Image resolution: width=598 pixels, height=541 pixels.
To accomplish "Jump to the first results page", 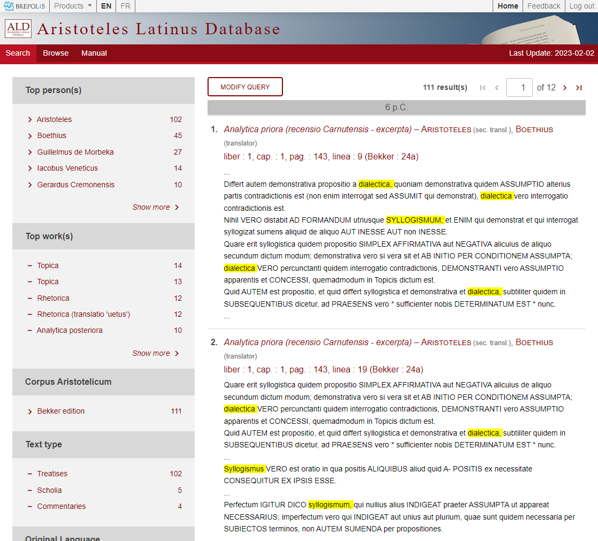I will [482, 87].
